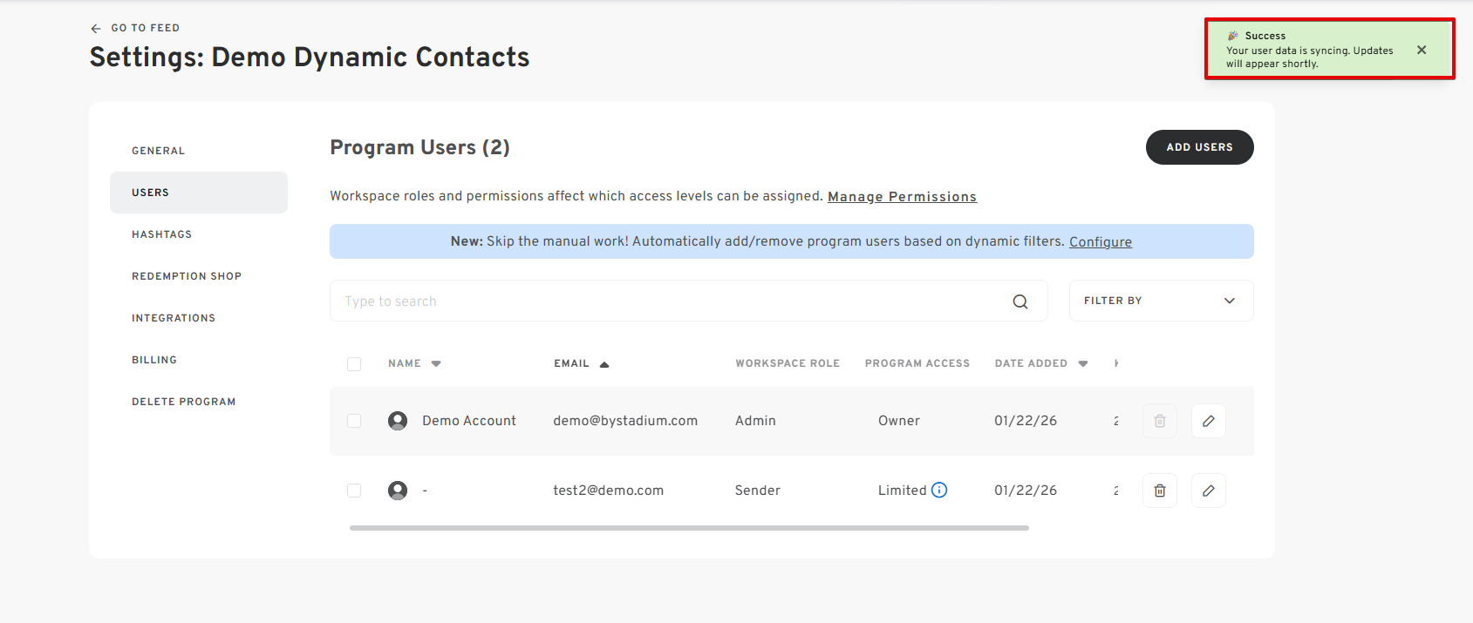Open the Redemption Shop section
Screen dimensions: 1473x623
point(199,276)
